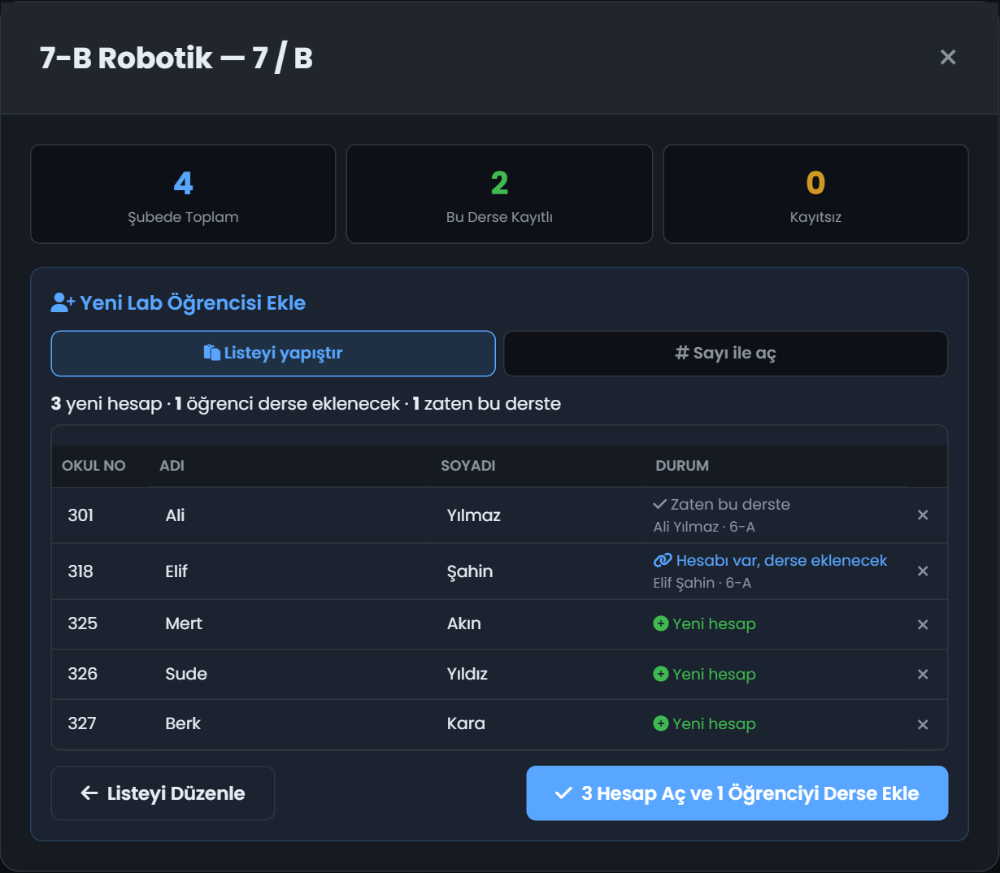Screen dimensions: 1000x873
Task: Click the surname Şahin cell
Action: (x=470, y=571)
